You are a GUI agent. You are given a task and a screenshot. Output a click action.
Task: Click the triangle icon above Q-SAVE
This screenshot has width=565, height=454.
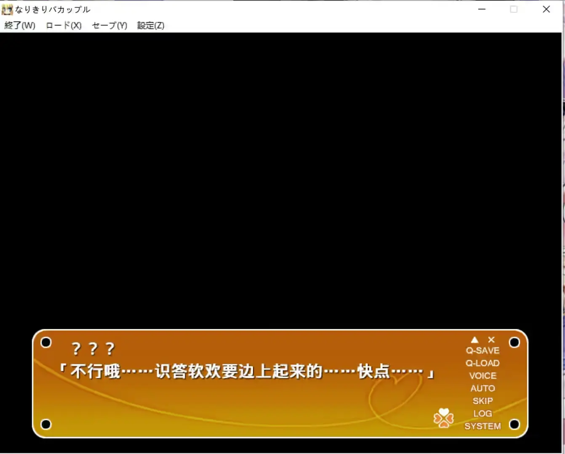pos(475,340)
